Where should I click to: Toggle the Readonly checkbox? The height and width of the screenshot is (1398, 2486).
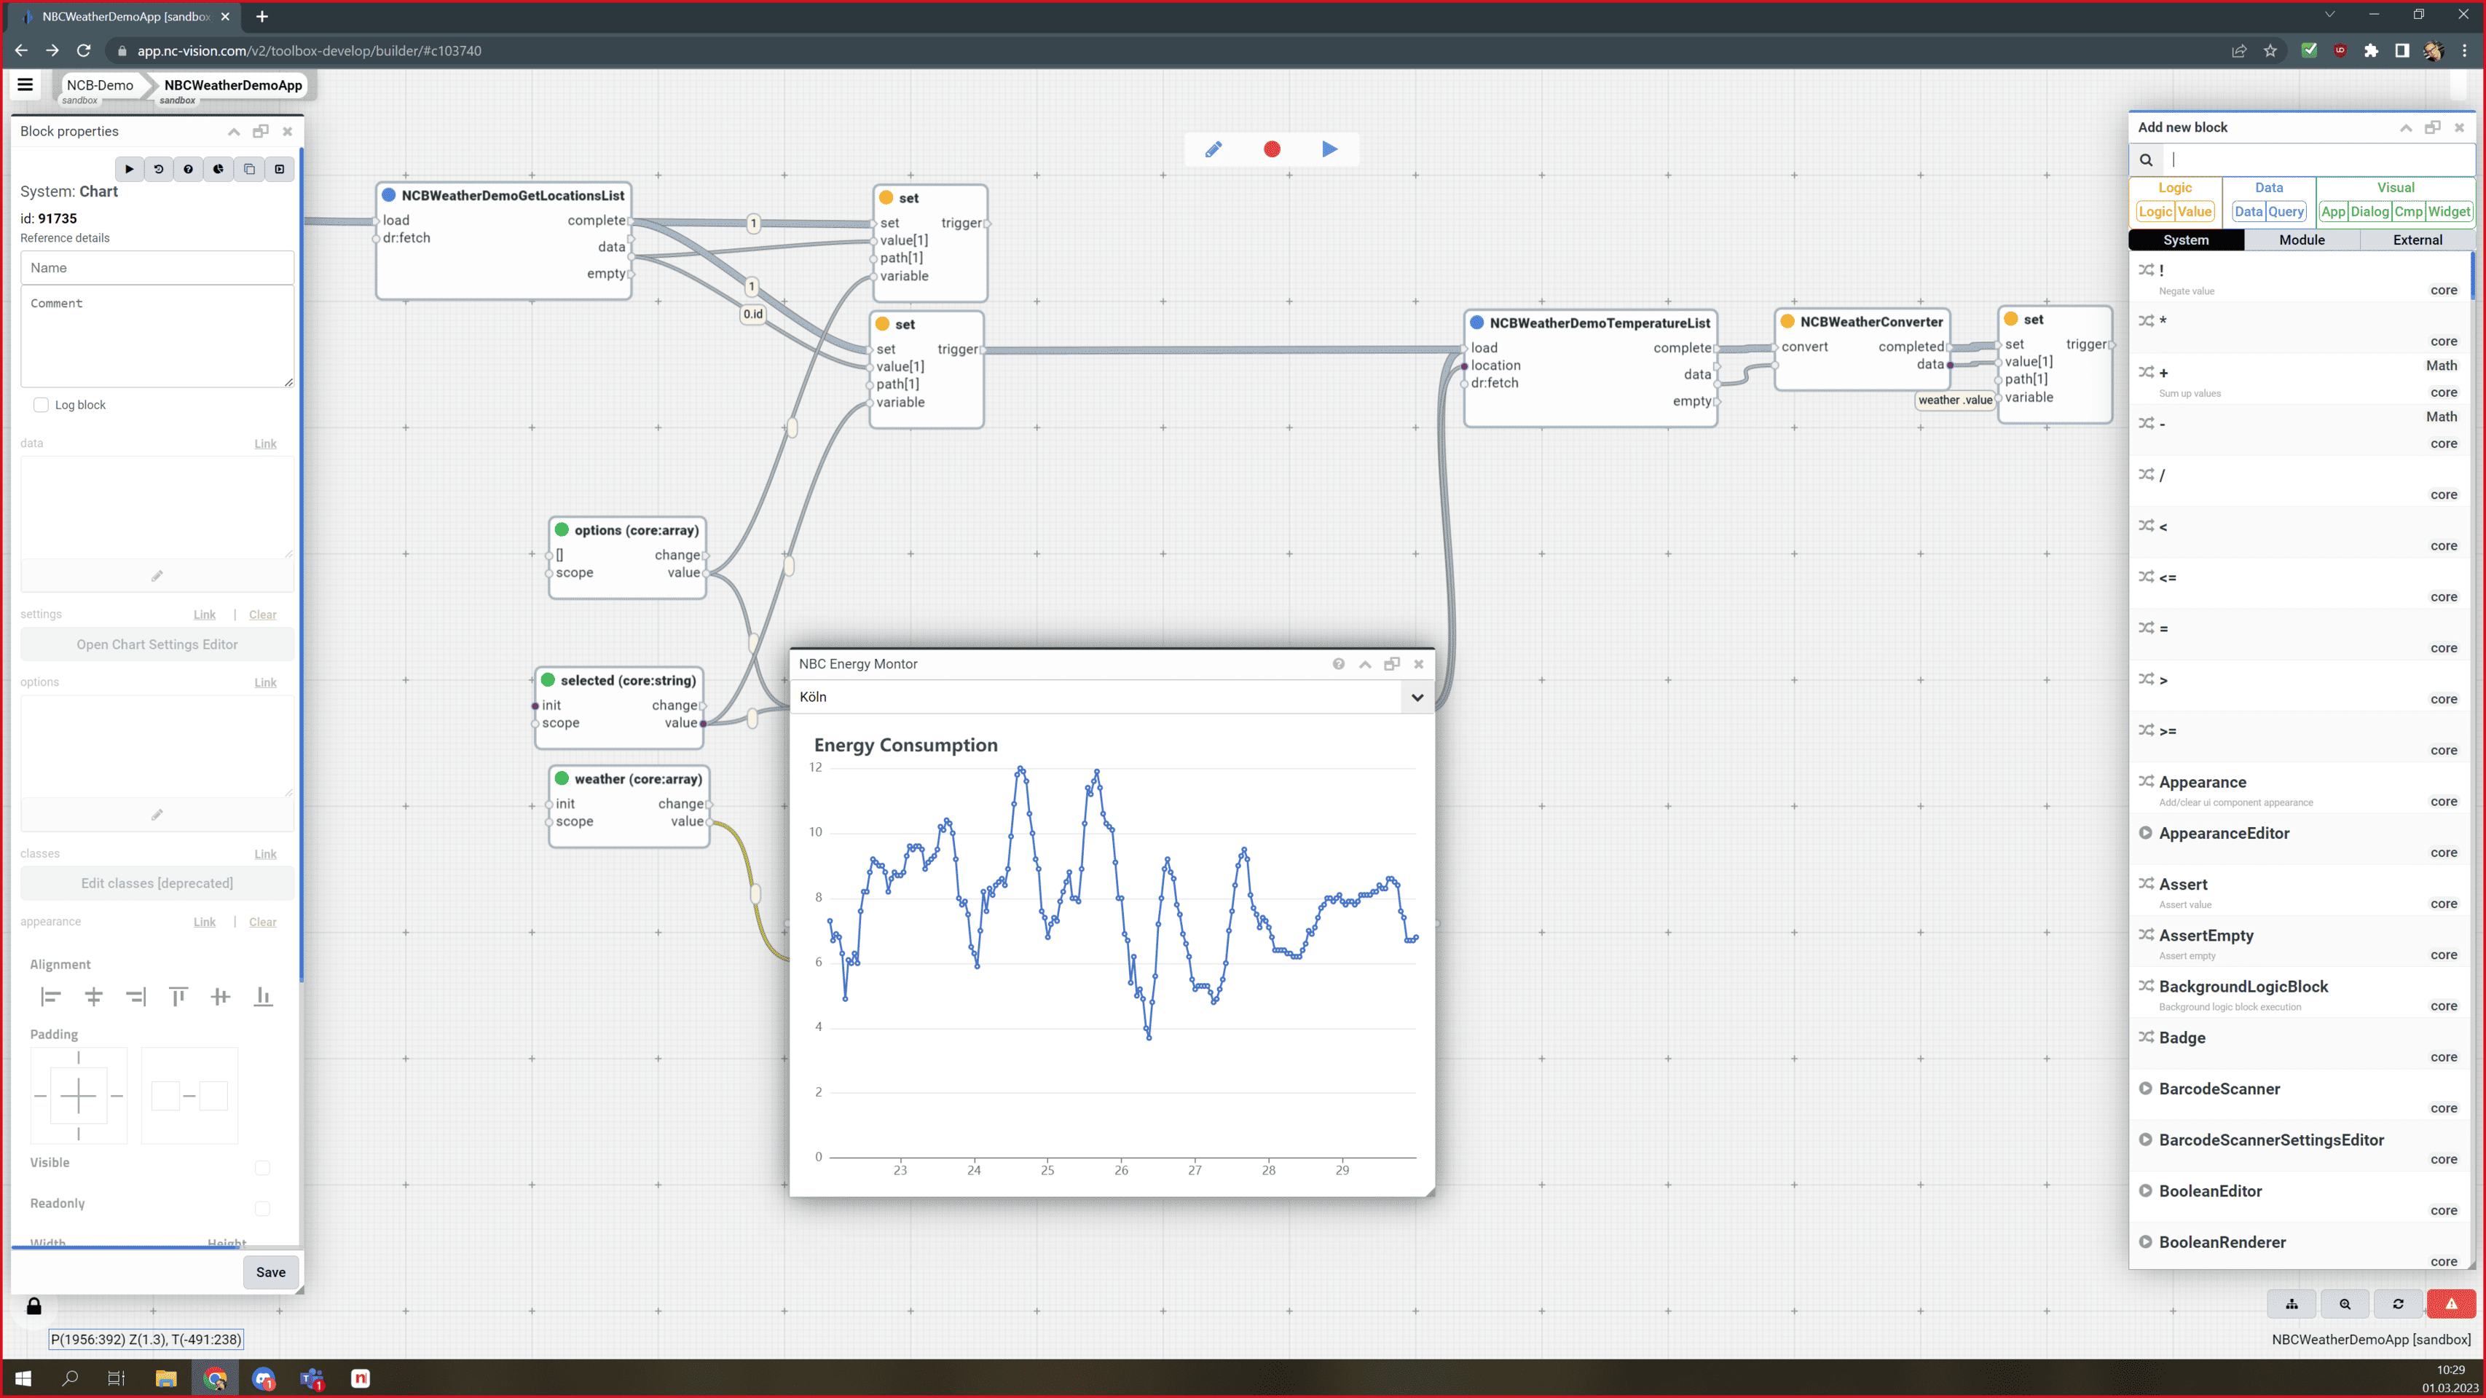pyautogui.click(x=262, y=1208)
